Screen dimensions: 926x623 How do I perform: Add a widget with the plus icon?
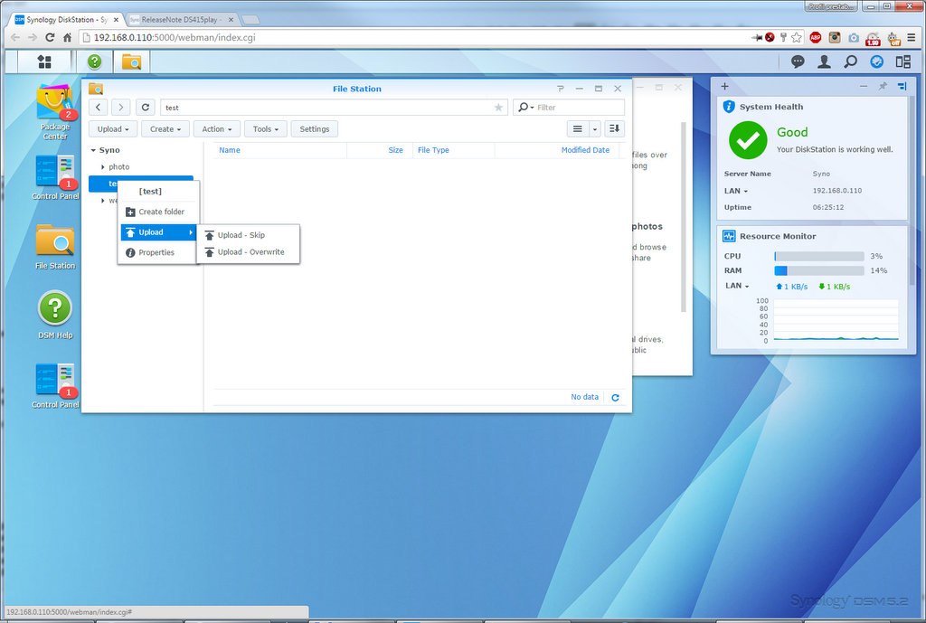(x=724, y=86)
